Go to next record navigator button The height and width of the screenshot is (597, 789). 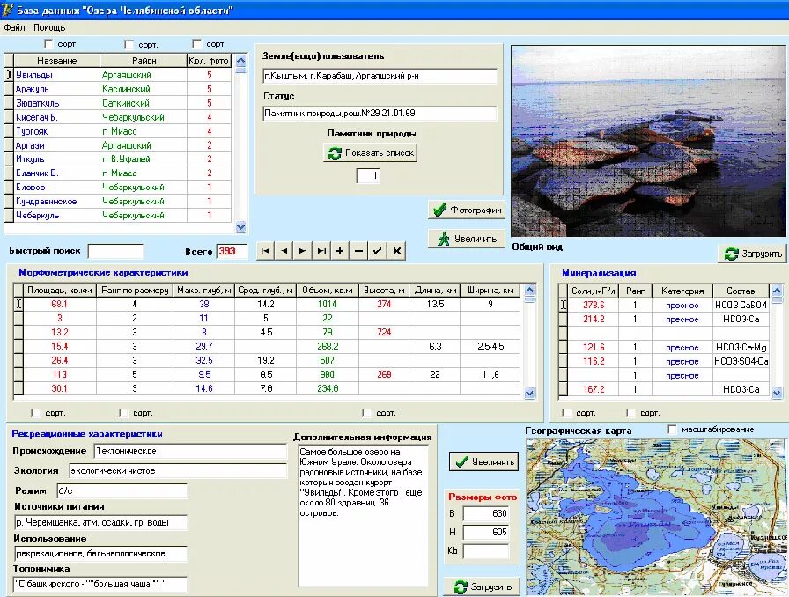(303, 251)
